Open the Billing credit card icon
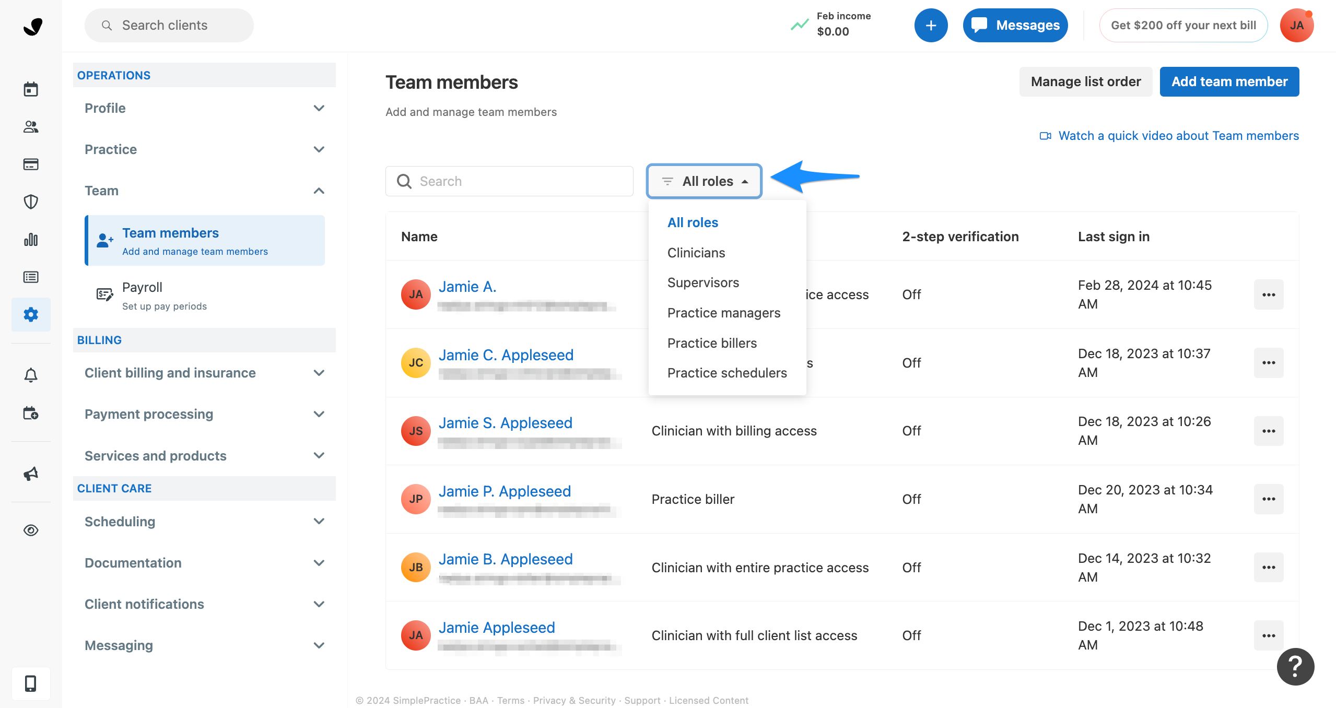Screen dimensions: 1336x708 (x=31, y=164)
